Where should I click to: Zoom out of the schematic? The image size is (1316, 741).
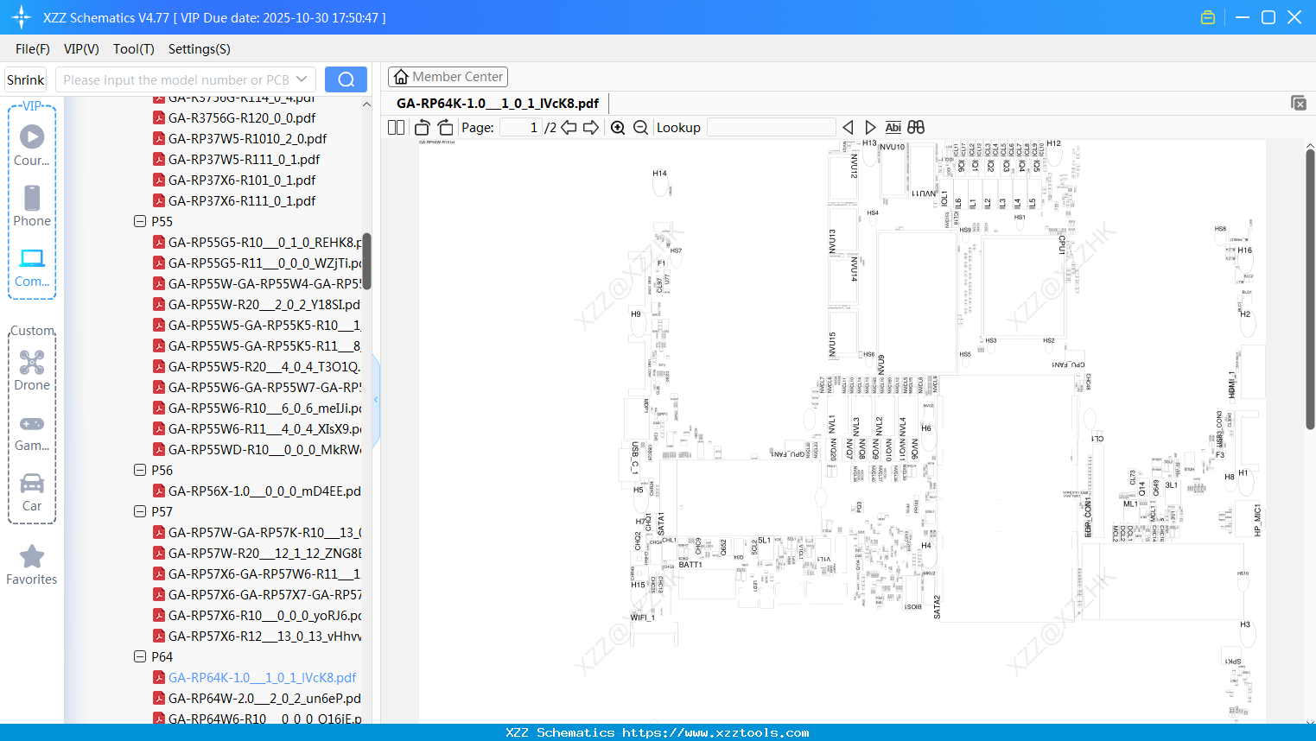coord(640,127)
